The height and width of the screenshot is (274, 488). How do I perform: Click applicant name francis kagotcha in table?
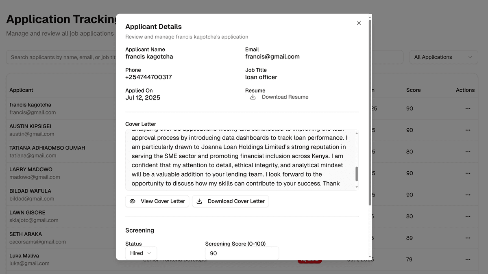click(30, 105)
